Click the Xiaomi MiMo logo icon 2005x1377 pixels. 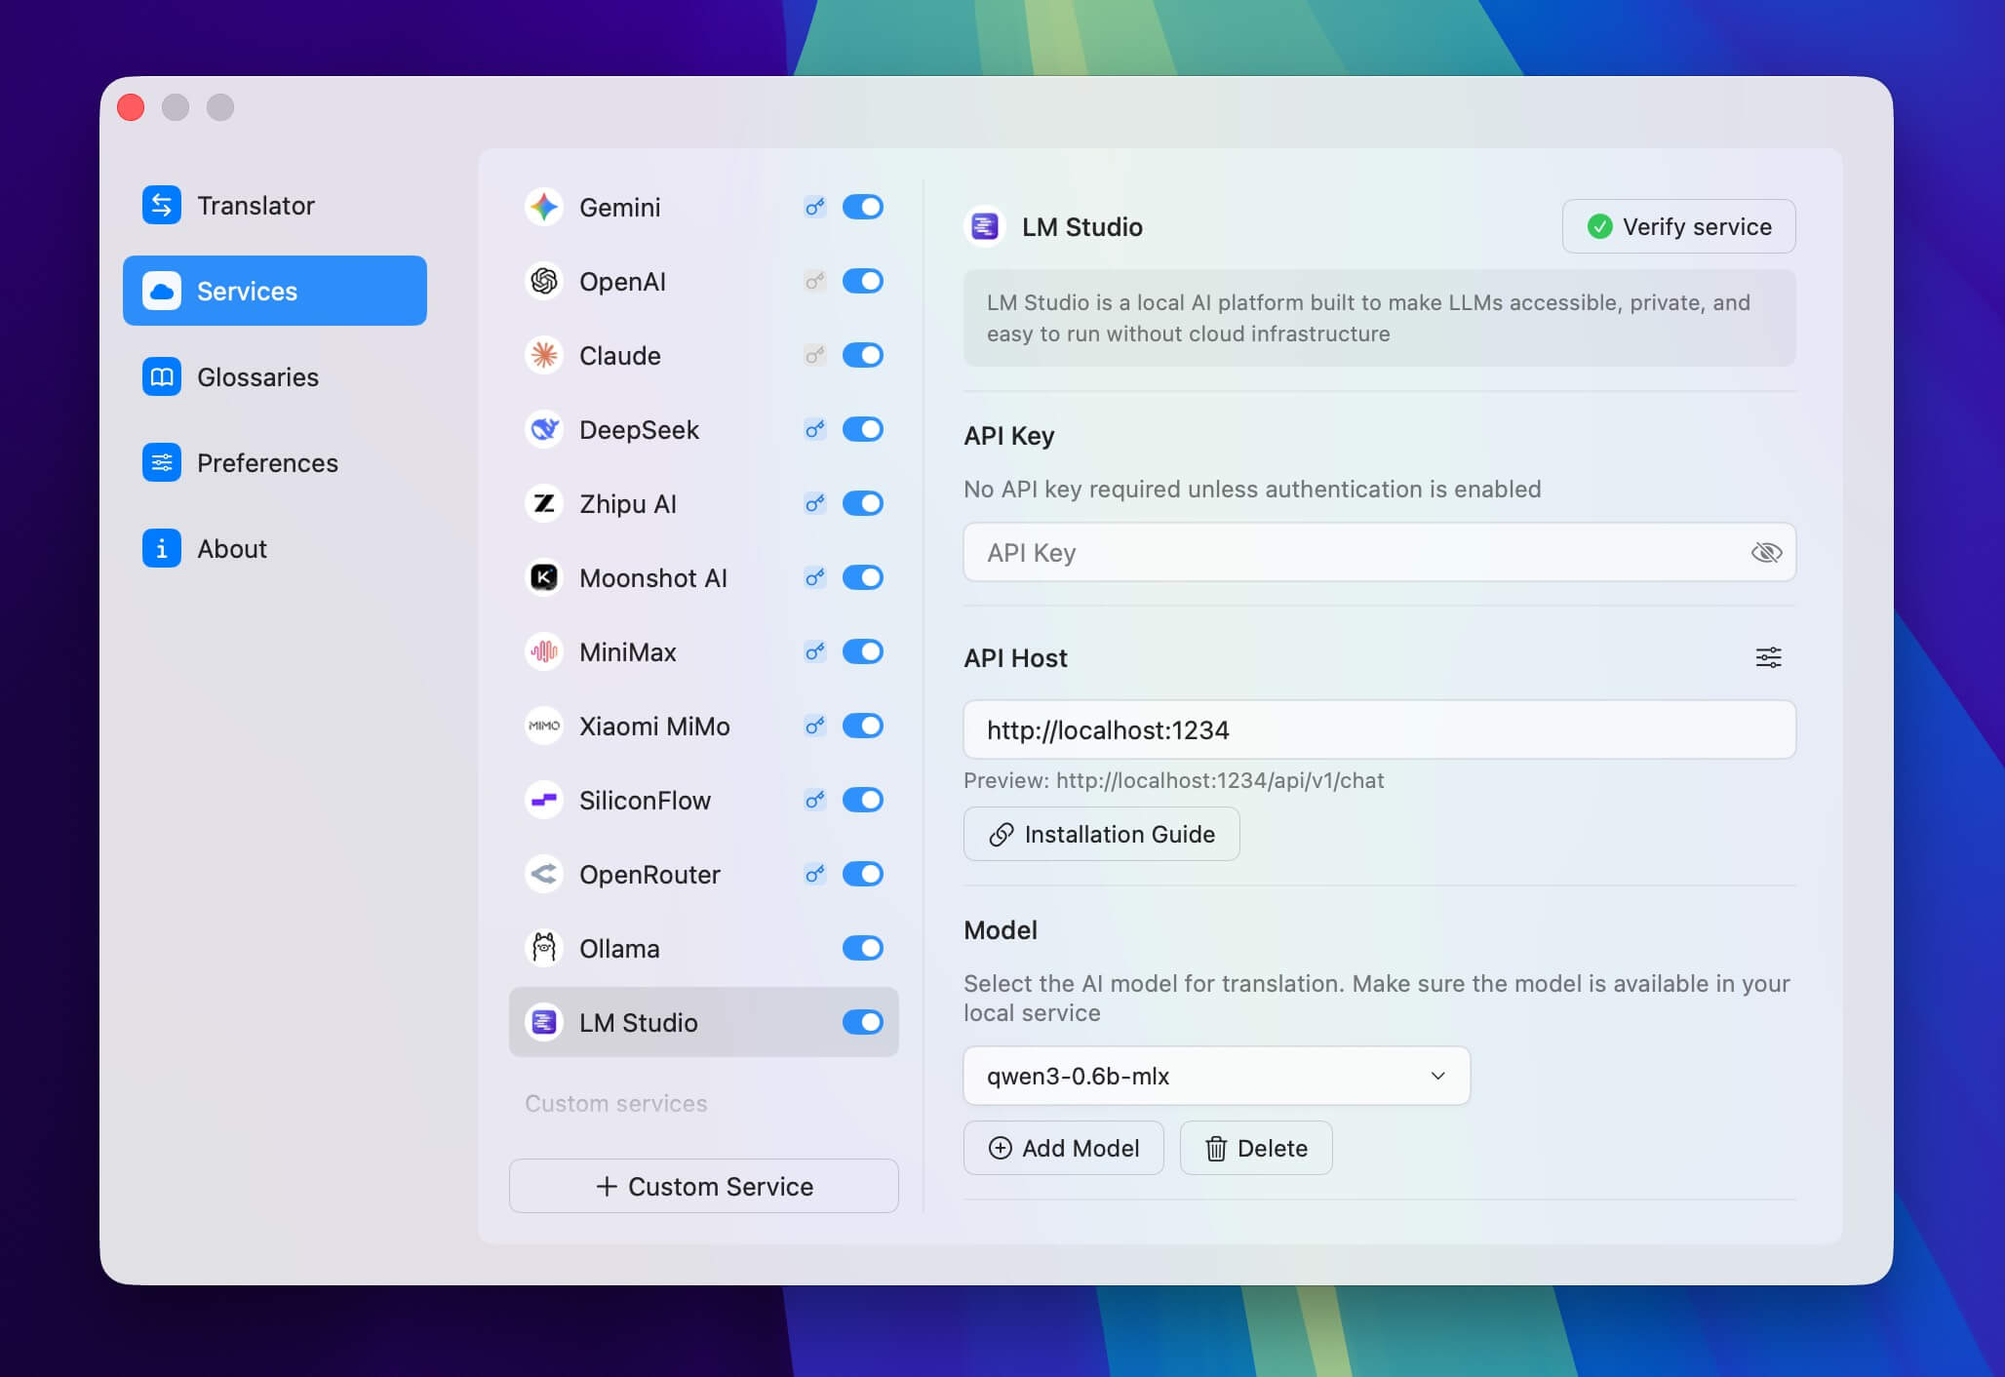544,726
